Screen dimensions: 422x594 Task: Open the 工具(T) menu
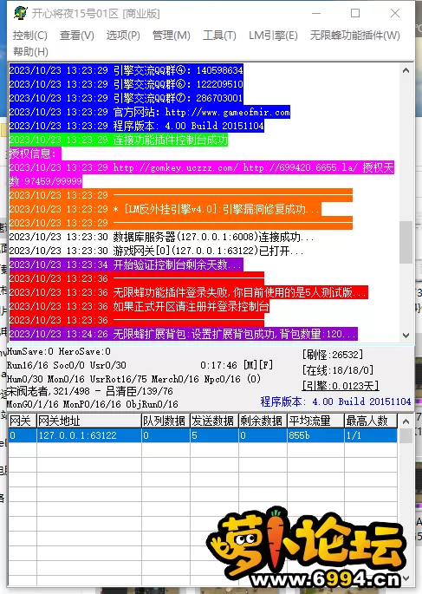click(x=219, y=36)
